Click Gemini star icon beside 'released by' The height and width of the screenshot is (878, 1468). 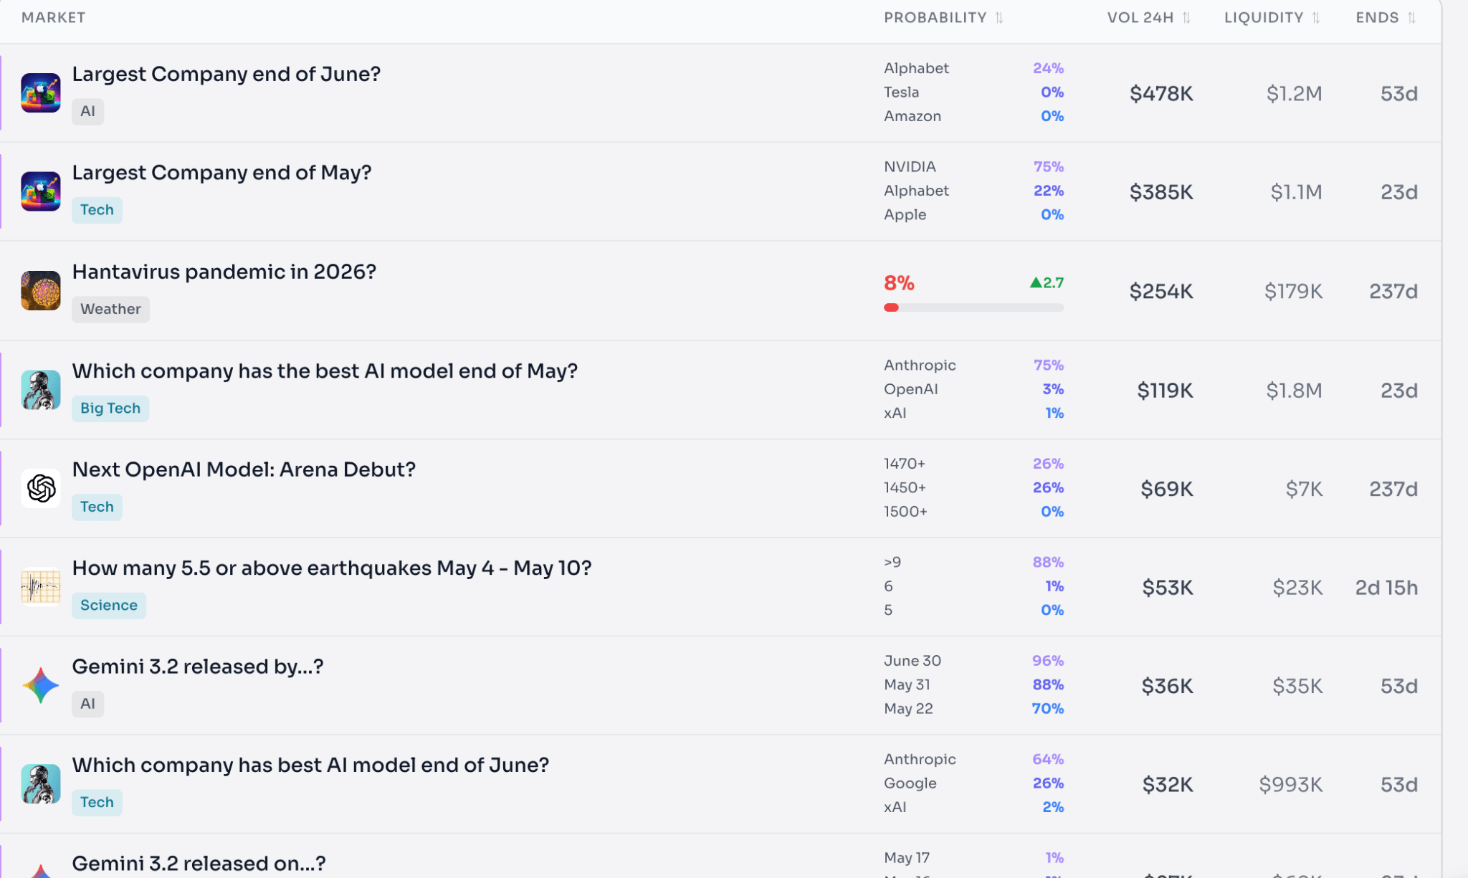tap(40, 685)
